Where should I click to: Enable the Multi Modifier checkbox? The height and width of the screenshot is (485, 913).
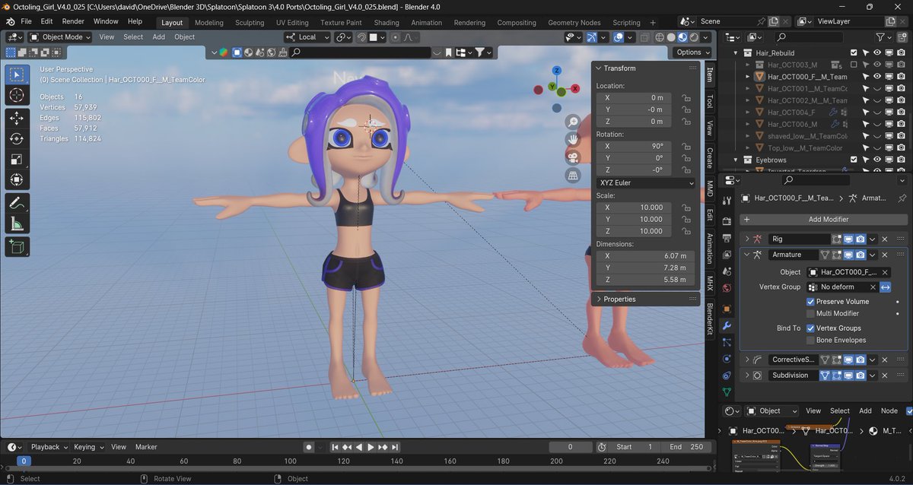[x=811, y=313]
